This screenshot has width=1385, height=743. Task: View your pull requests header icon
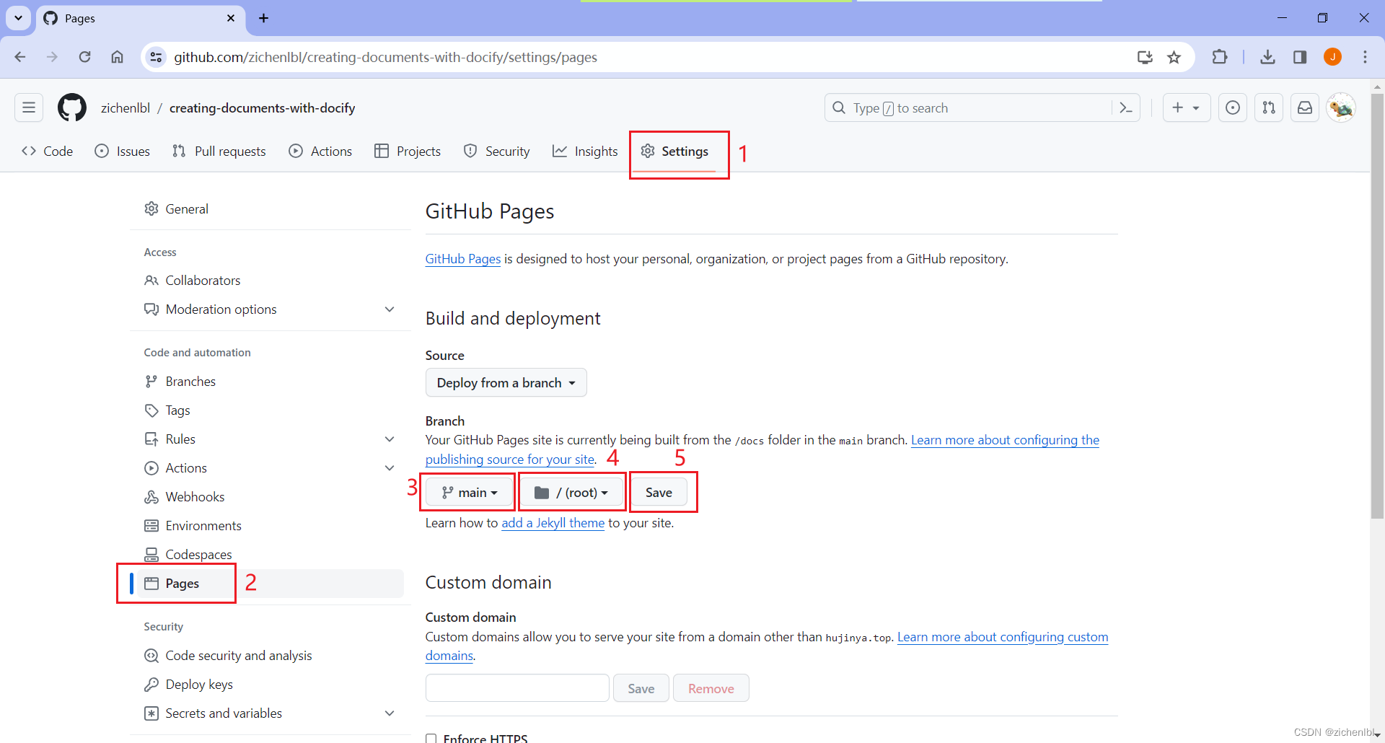pyautogui.click(x=1269, y=108)
